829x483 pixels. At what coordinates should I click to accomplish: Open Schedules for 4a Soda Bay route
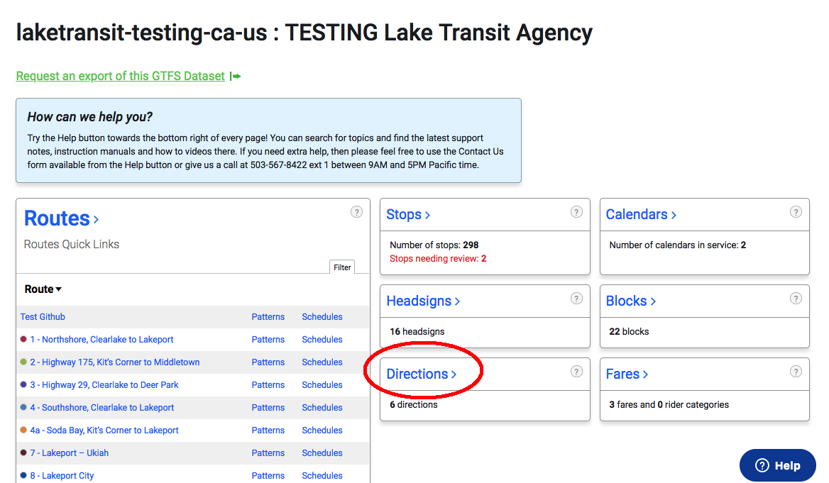point(322,430)
